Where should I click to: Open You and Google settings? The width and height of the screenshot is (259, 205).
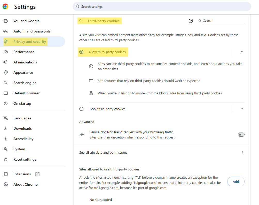pos(26,21)
